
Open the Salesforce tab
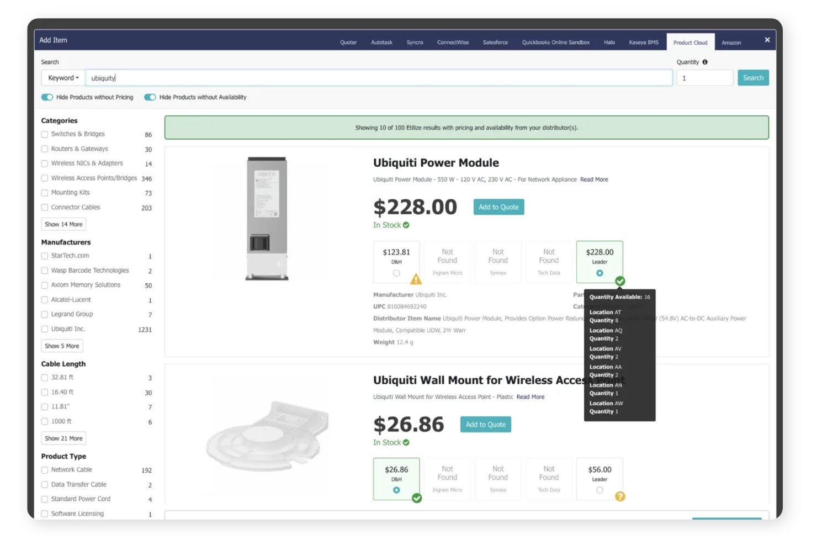click(x=495, y=43)
